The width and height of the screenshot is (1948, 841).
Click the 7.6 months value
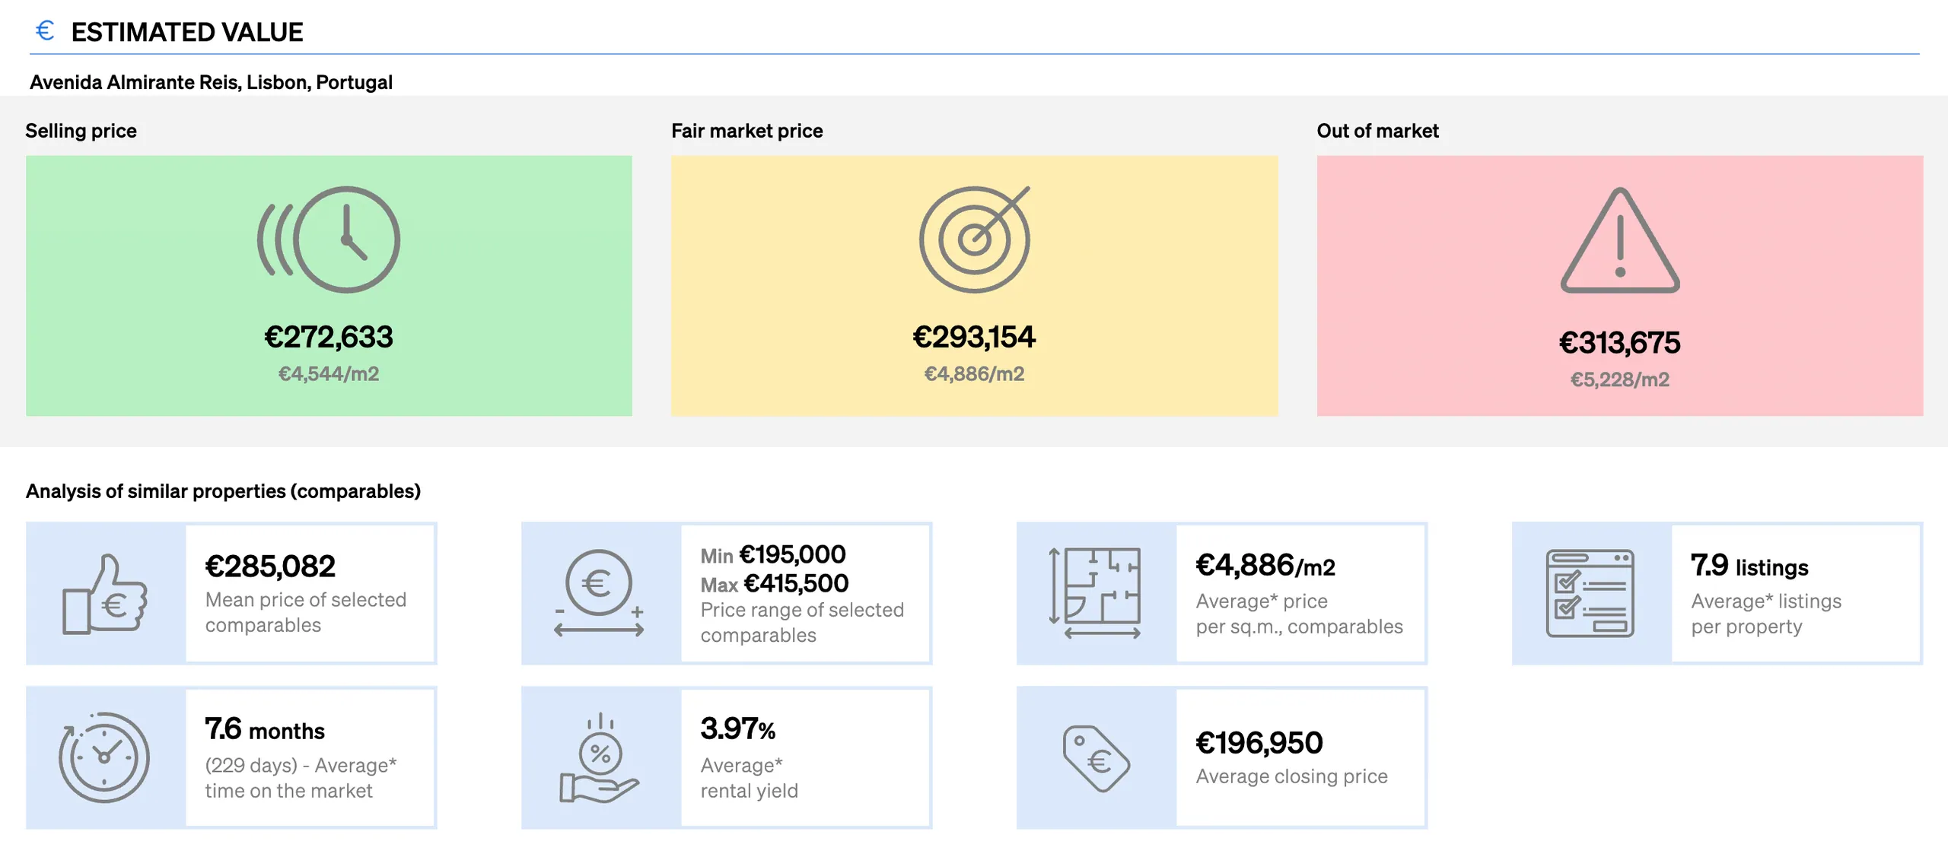(265, 729)
